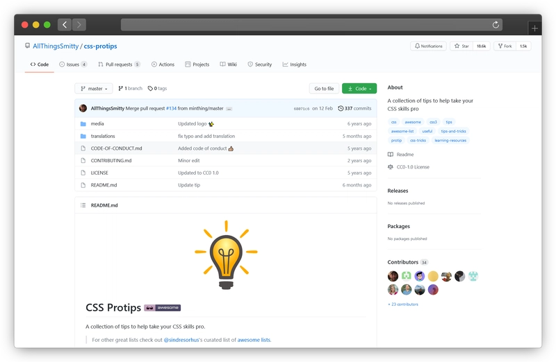Viewport: 556px width, 362px height.
Task: Star the css-protips repository
Action: tap(461, 46)
